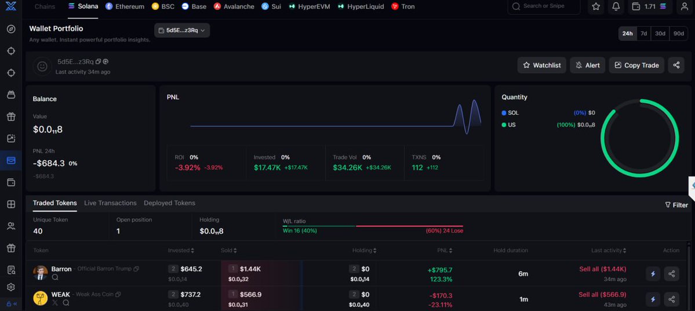Select the HyperLiquid chain tab
This screenshot has height=311, width=695.
pyautogui.click(x=361, y=6)
